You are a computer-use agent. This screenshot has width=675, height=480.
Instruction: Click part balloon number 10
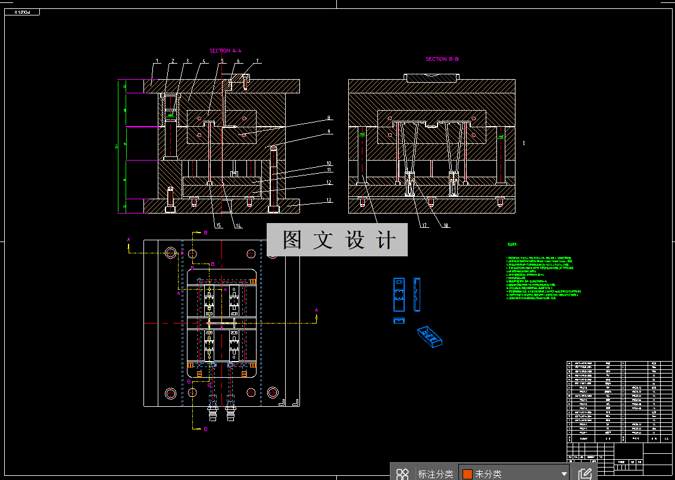329,164
